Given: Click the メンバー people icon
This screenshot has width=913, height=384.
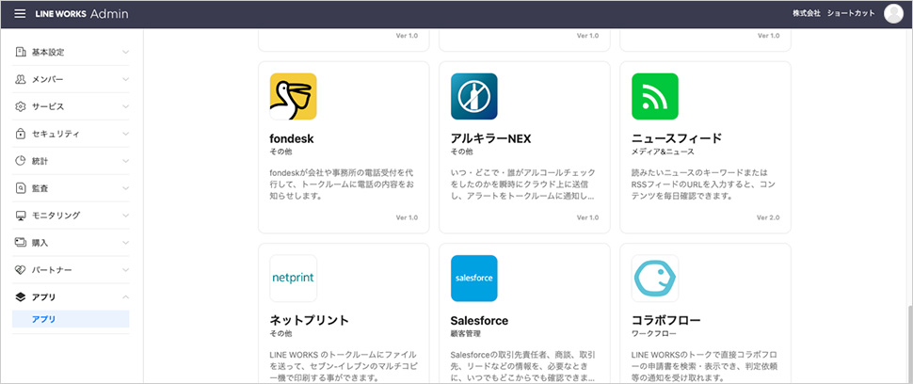Looking at the screenshot, I should click(21, 79).
